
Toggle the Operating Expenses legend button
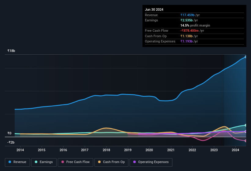(x=151, y=162)
